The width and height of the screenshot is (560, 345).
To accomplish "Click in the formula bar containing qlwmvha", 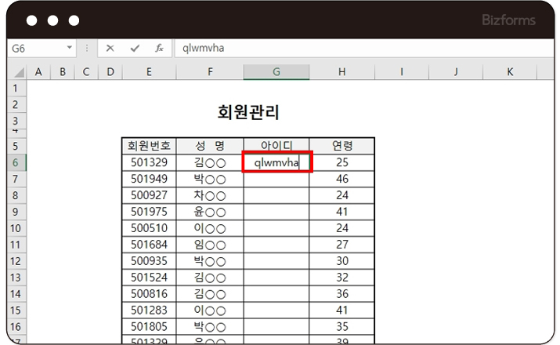I will pos(364,48).
